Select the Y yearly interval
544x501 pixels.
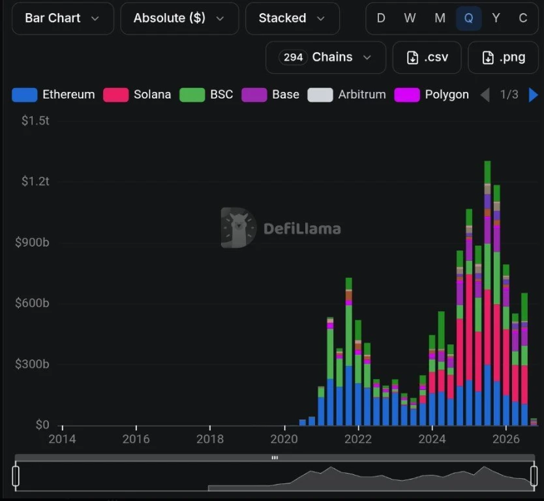coord(496,18)
